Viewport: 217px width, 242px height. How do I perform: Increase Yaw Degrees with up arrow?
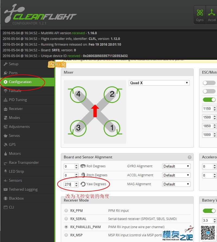pyautogui.click(x=76, y=183)
